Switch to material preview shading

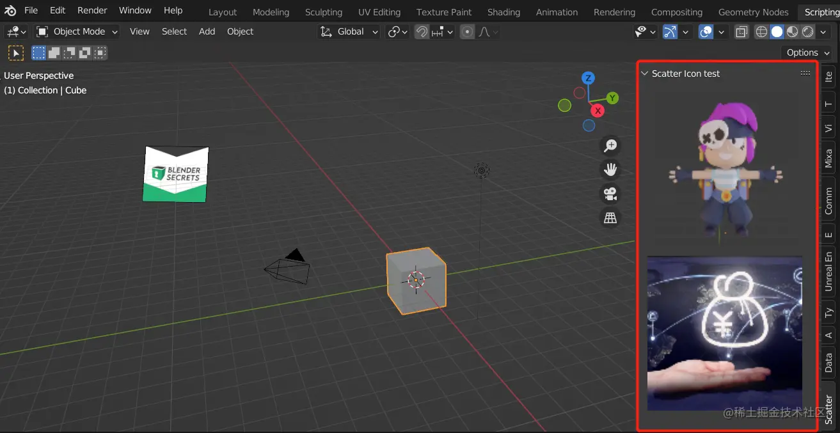point(792,31)
